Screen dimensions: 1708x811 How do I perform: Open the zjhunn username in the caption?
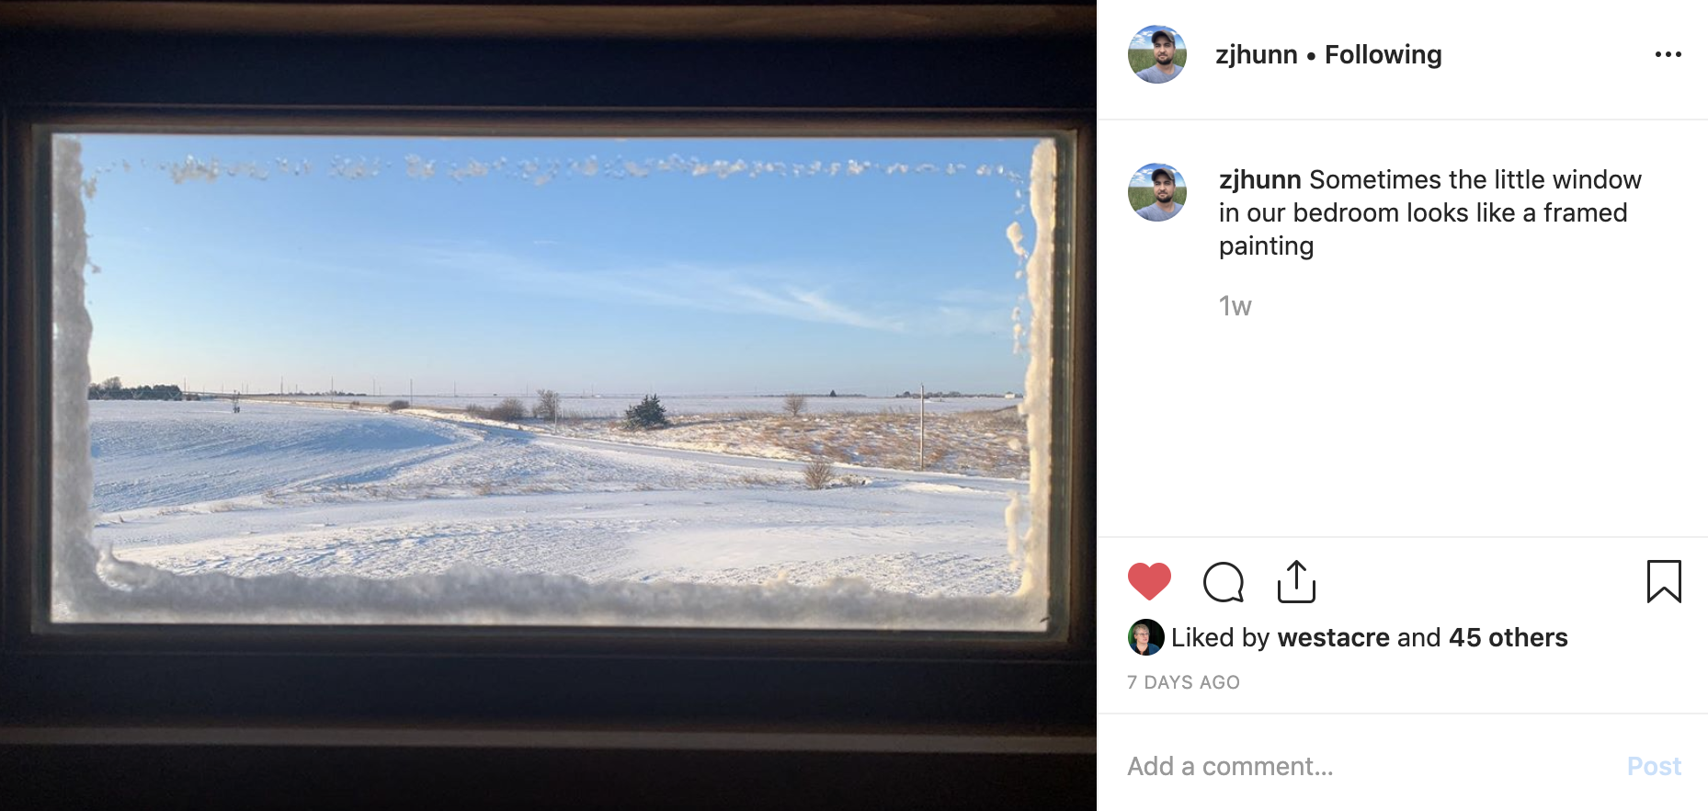pyautogui.click(x=1259, y=179)
